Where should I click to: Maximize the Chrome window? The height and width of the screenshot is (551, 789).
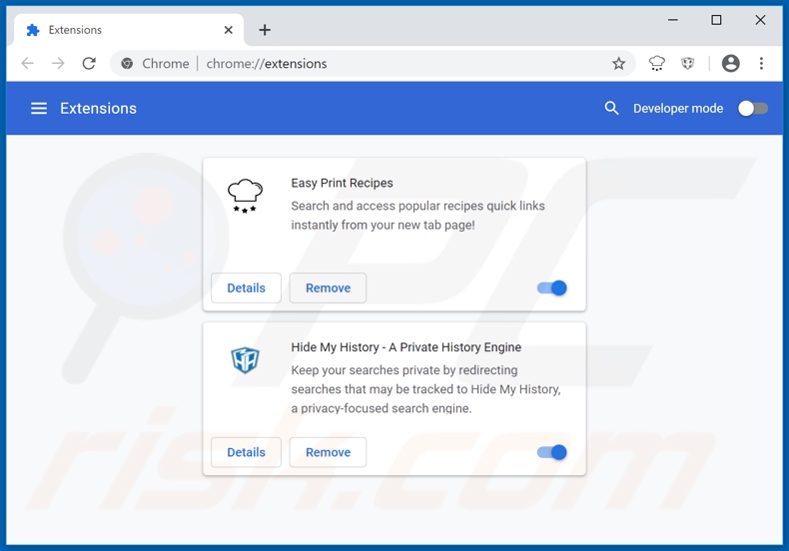coord(716,20)
